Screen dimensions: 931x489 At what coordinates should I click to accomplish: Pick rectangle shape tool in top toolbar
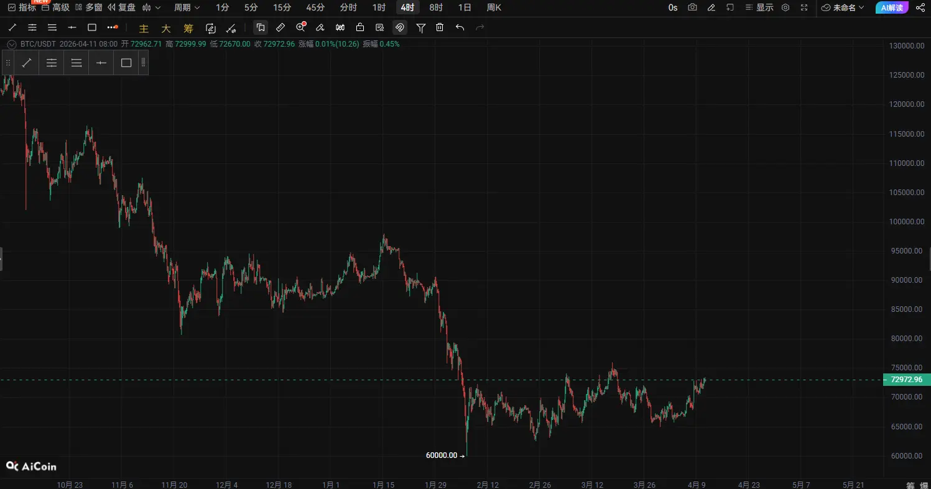(92, 27)
